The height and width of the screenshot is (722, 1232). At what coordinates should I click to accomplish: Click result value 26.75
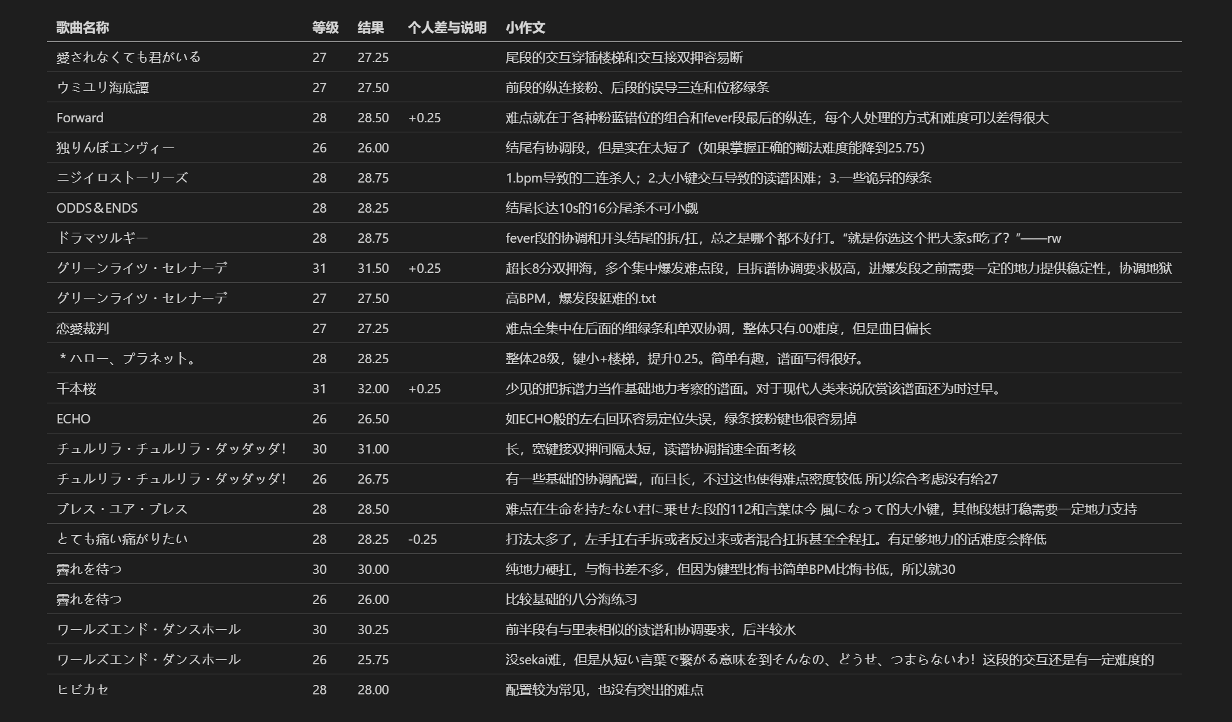click(x=373, y=479)
